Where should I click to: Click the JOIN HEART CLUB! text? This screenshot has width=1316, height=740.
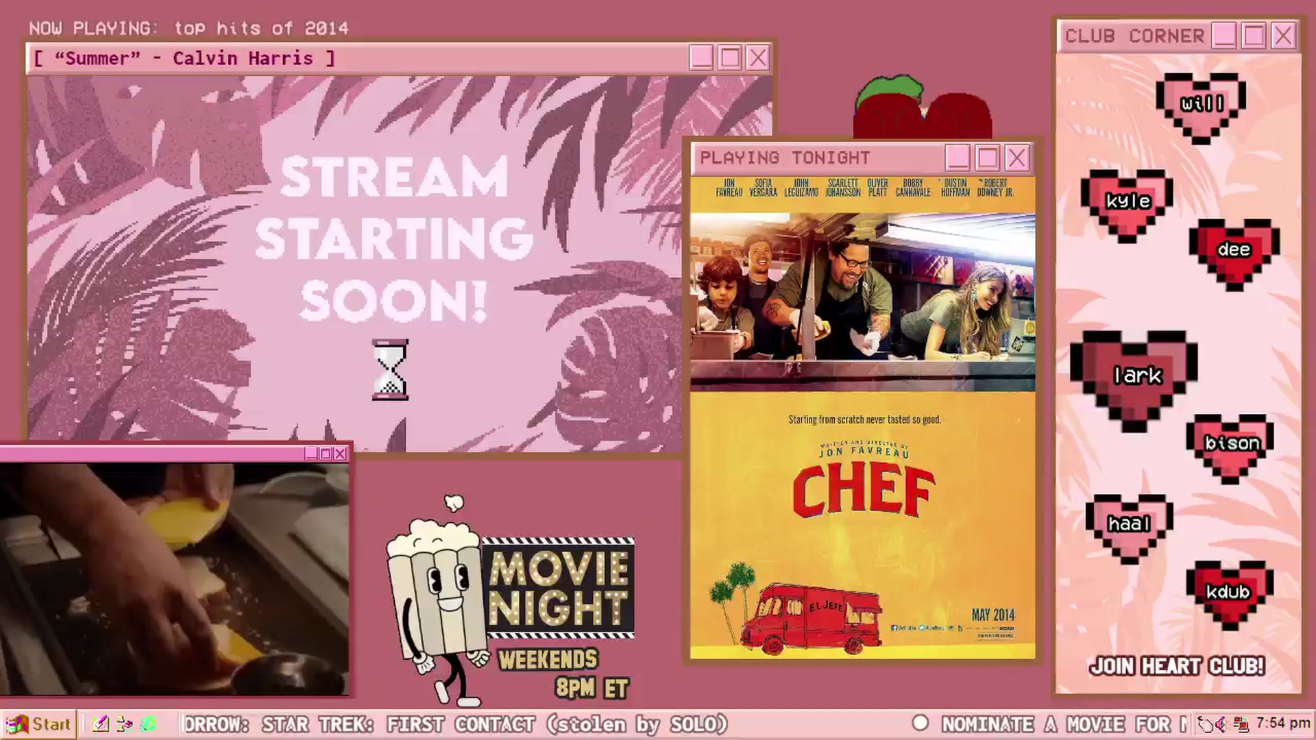(1177, 666)
